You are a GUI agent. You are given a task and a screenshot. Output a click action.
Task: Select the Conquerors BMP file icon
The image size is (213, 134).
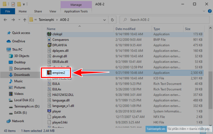pos(49,39)
